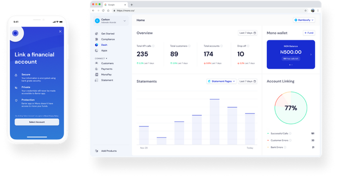Open MonoPay in the sidebar
This screenshot has width=338, height=179.
[106, 74]
